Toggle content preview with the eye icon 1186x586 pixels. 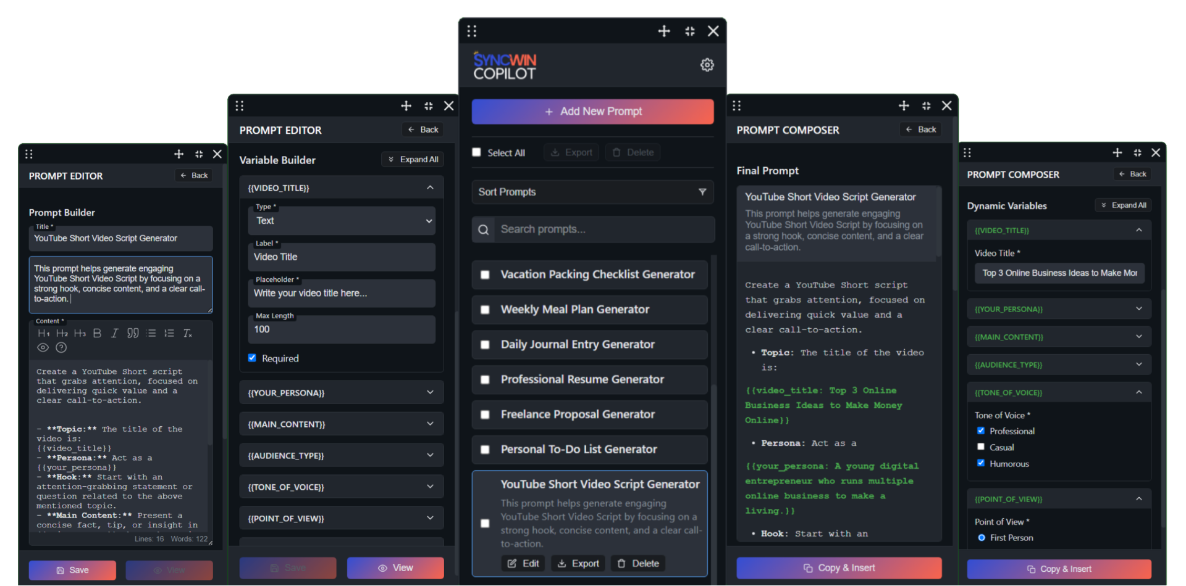[43, 347]
